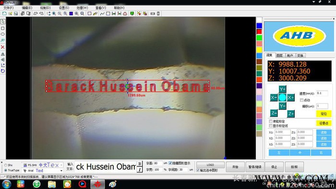Pick the red color swatch
Screen dimensions: 336x189
tap(259, 32)
